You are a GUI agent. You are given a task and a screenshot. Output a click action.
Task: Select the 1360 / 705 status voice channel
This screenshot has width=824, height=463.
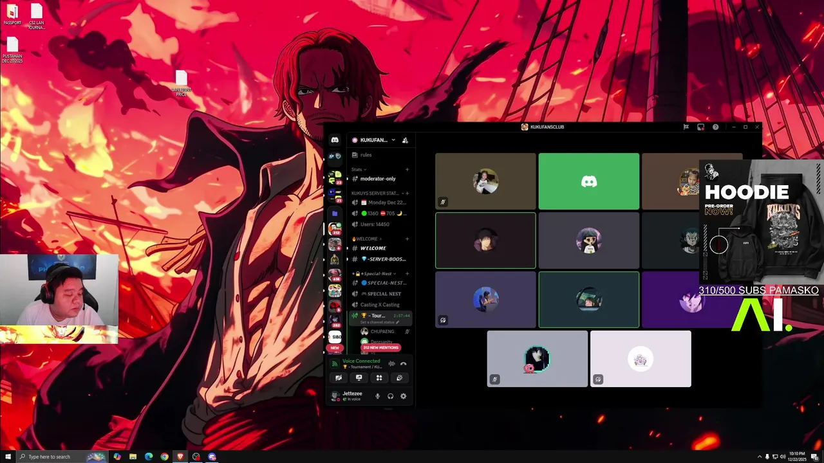pyautogui.click(x=380, y=213)
